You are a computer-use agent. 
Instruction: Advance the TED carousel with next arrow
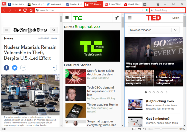[167, 92]
